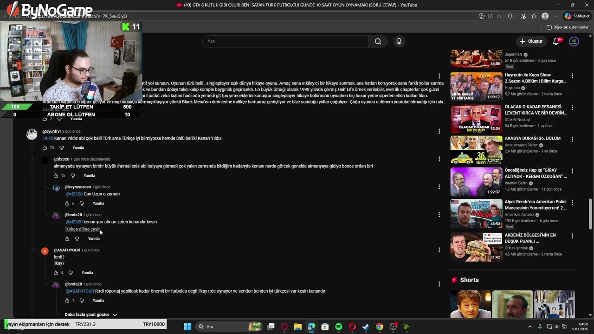
Task: Dislike the @kayrasozeen reply
Action: [x=82, y=204]
